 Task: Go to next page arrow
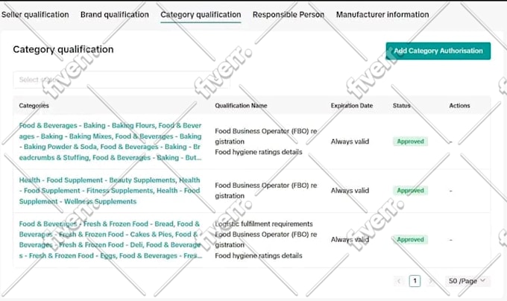[x=430, y=281]
